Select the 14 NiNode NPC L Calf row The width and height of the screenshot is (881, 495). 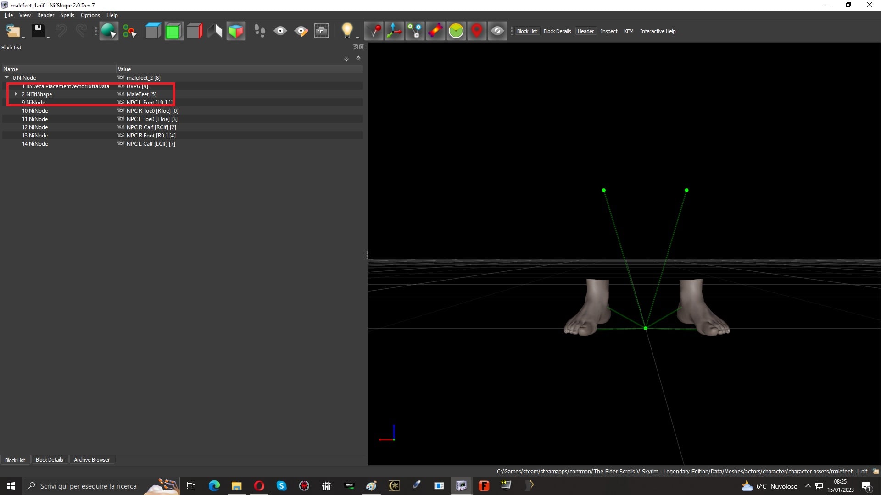183,144
